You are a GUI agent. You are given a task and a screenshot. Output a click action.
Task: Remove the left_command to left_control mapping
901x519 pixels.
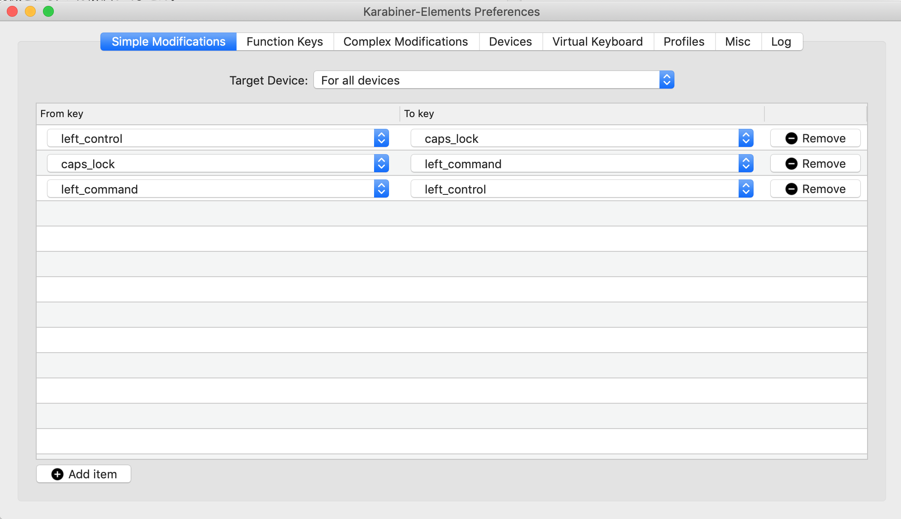click(x=816, y=189)
